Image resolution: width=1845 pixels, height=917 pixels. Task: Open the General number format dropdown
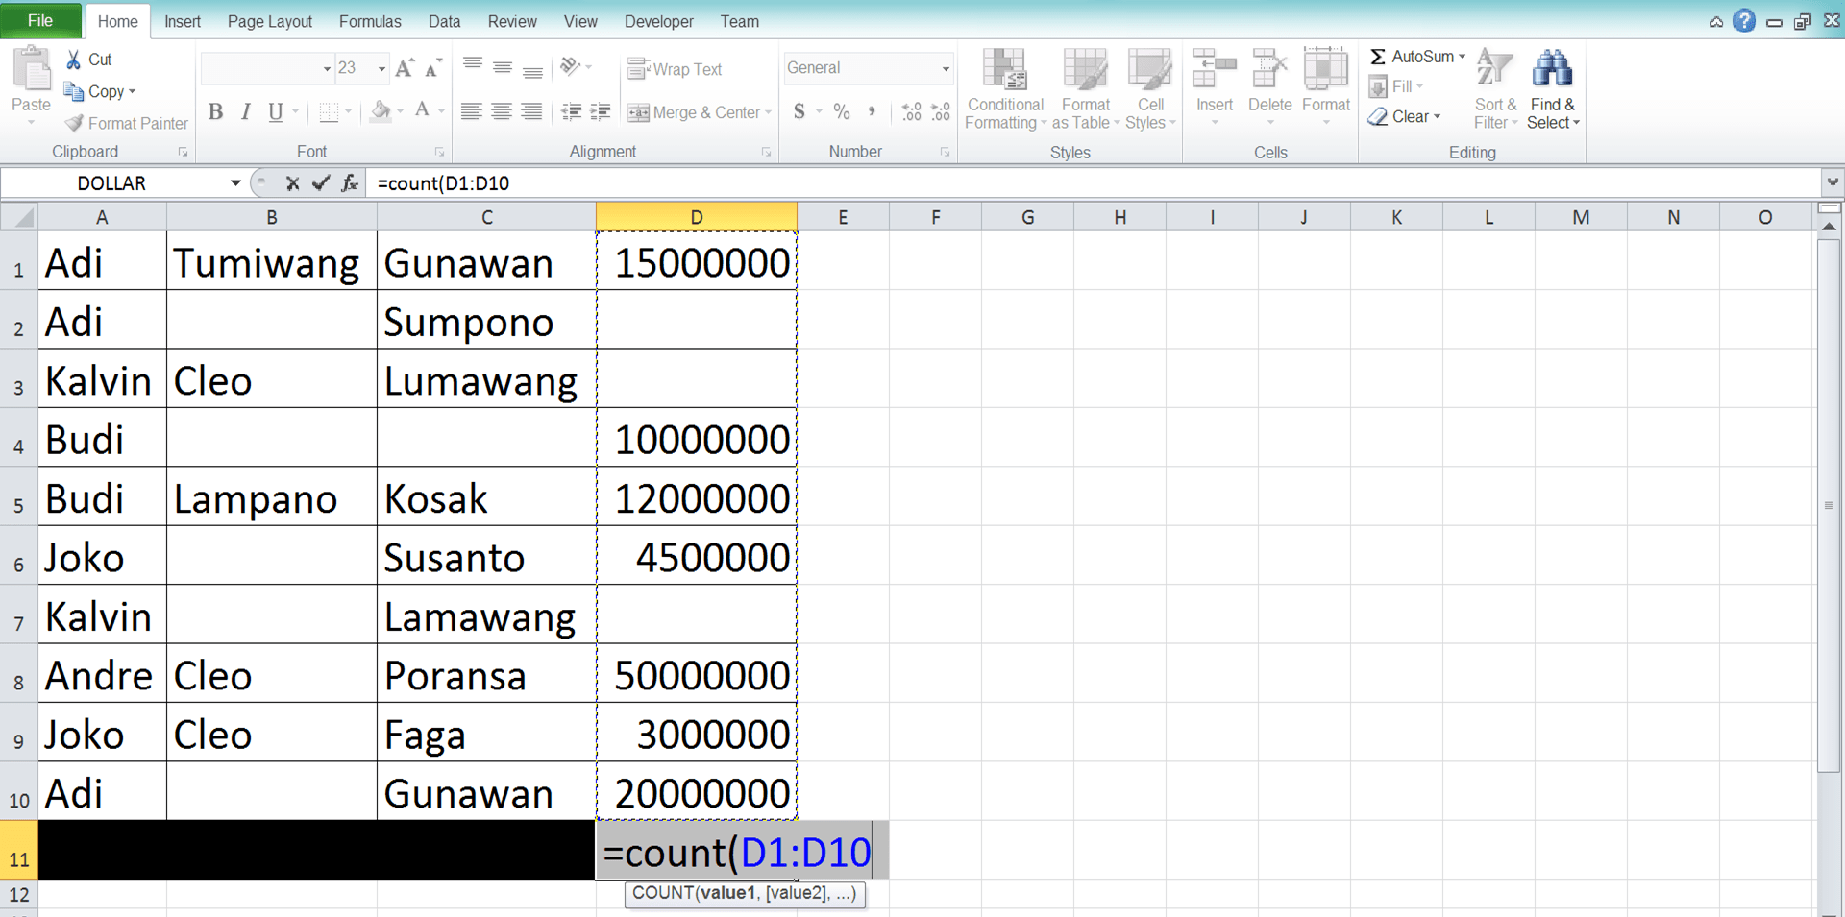point(946,68)
